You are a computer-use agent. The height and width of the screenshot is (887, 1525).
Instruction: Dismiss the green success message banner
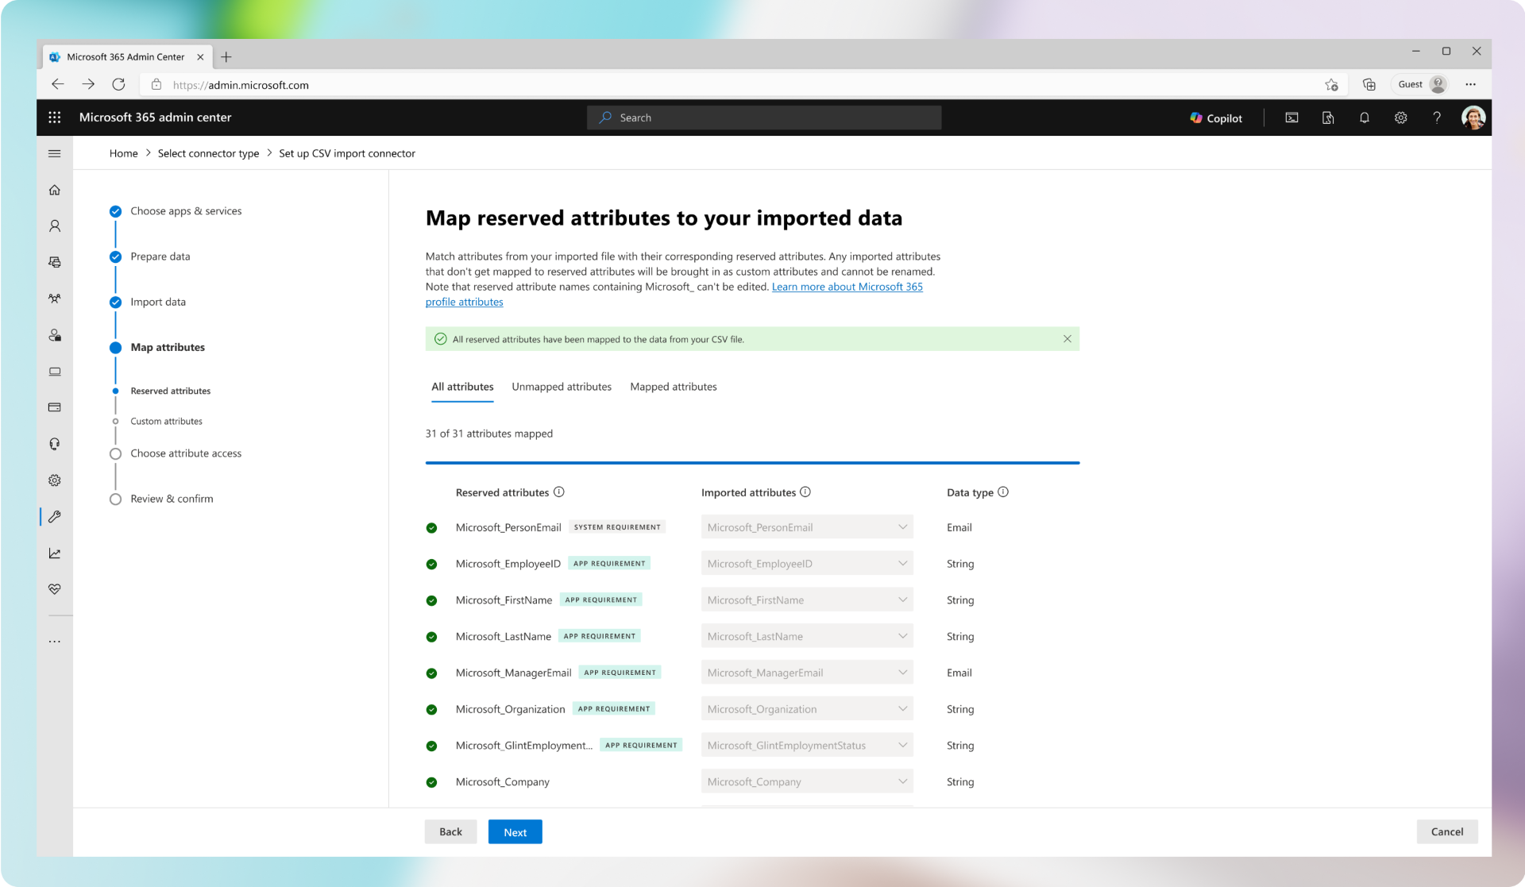(x=1067, y=339)
